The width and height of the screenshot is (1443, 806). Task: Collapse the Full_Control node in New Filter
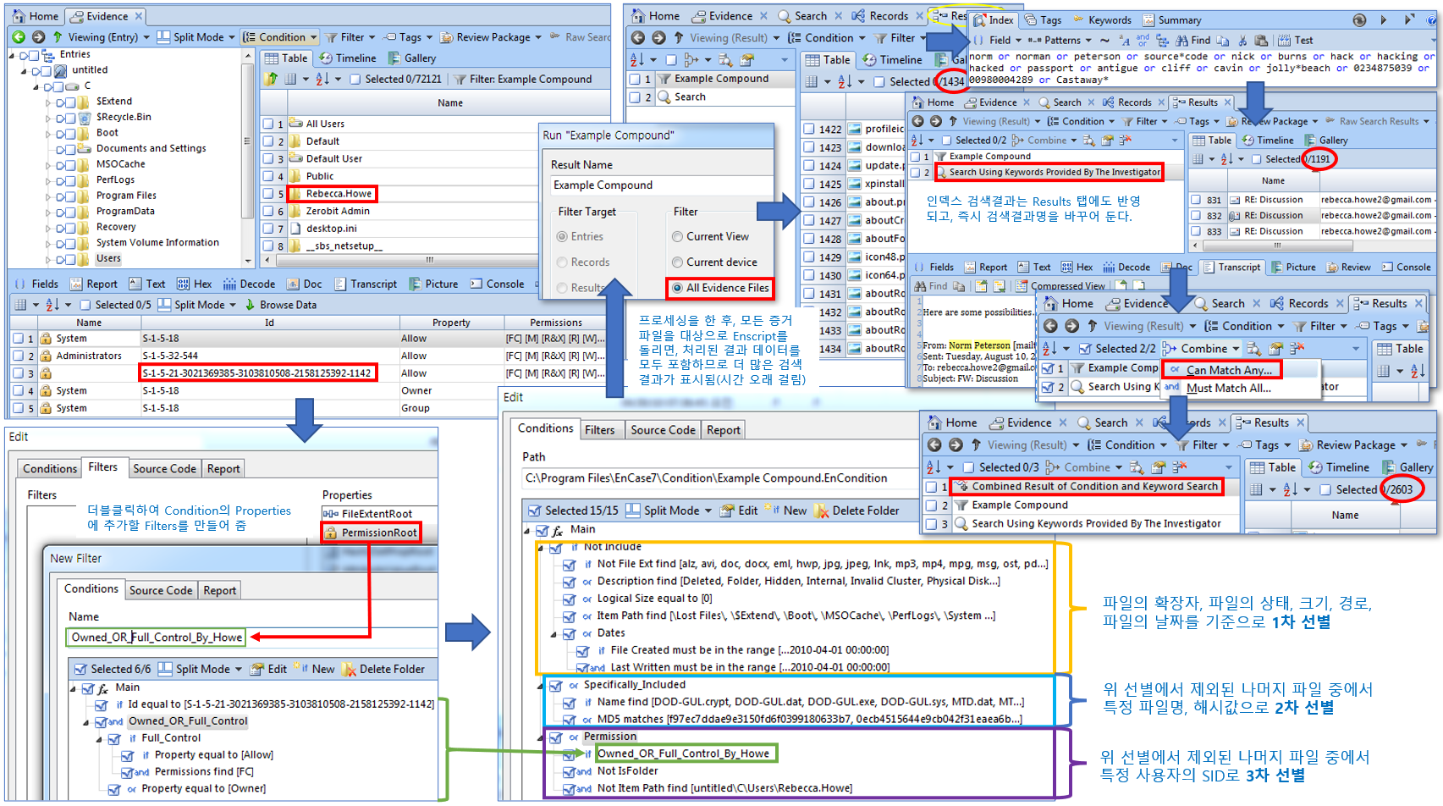pyautogui.click(x=100, y=738)
